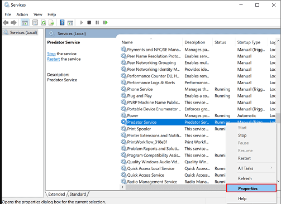
Task: Sort by the Status column header
Action: [x=224, y=42]
